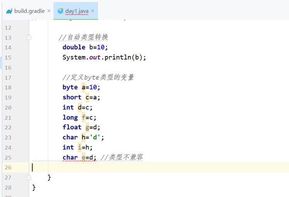Click line number 25 in the gutter

8,158
